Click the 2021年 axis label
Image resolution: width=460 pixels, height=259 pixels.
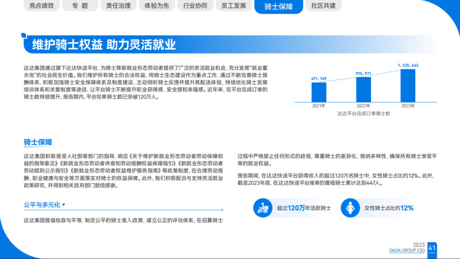coord(319,106)
